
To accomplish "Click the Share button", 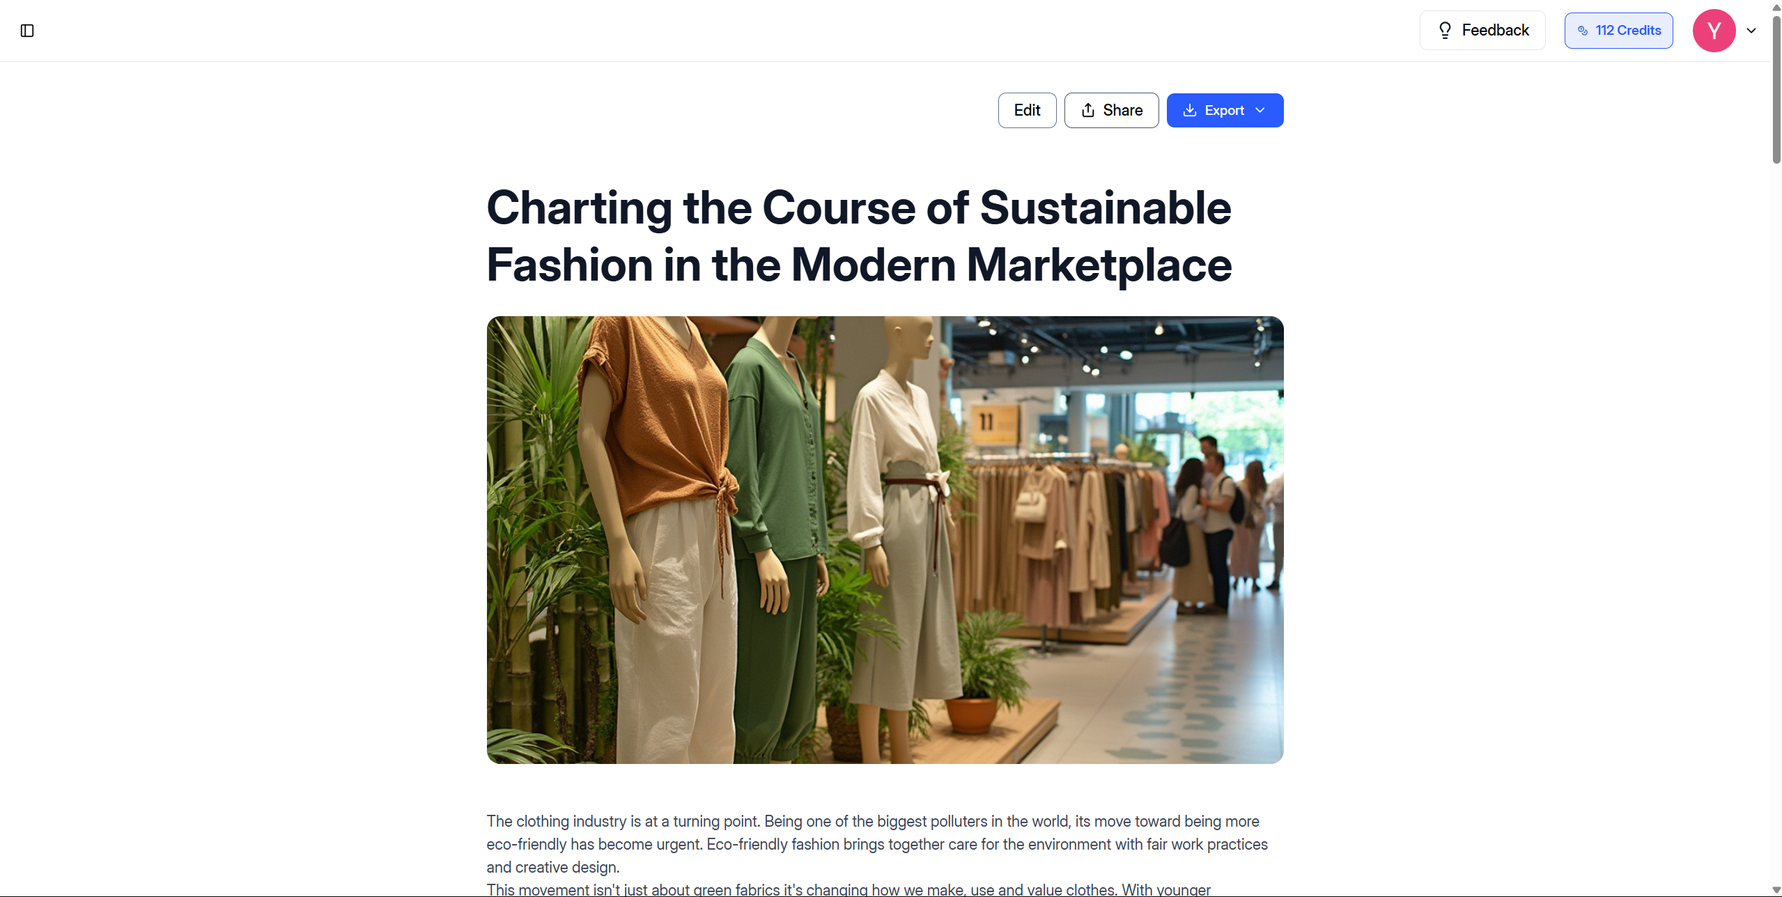I will (1111, 110).
